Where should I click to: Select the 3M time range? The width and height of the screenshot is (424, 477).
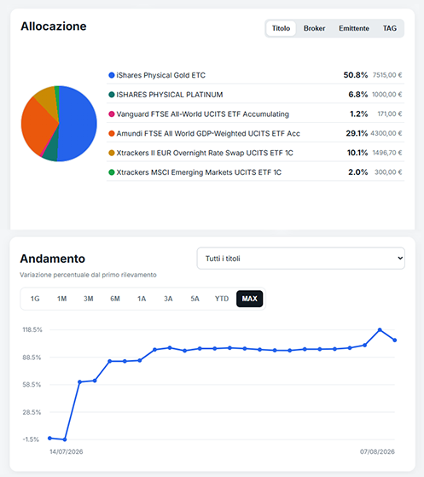pyautogui.click(x=88, y=299)
